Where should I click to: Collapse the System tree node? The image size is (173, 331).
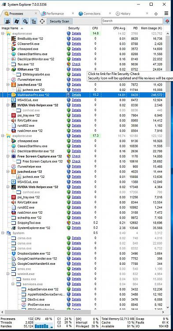(3, 233)
